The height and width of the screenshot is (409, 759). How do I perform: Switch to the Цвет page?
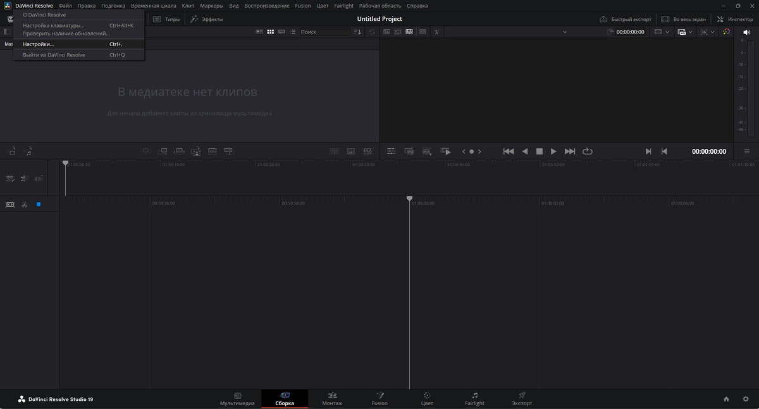point(427,399)
